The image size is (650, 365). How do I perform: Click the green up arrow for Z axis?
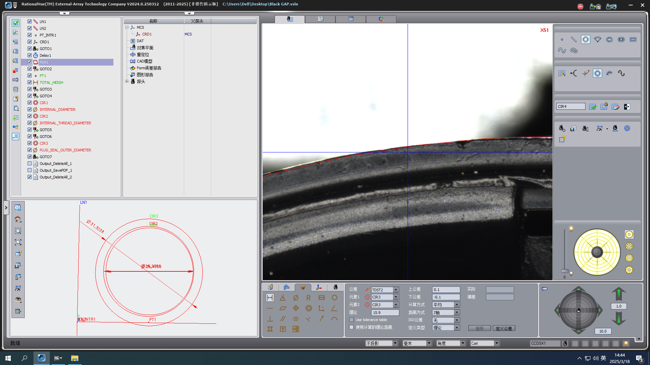coord(619,294)
